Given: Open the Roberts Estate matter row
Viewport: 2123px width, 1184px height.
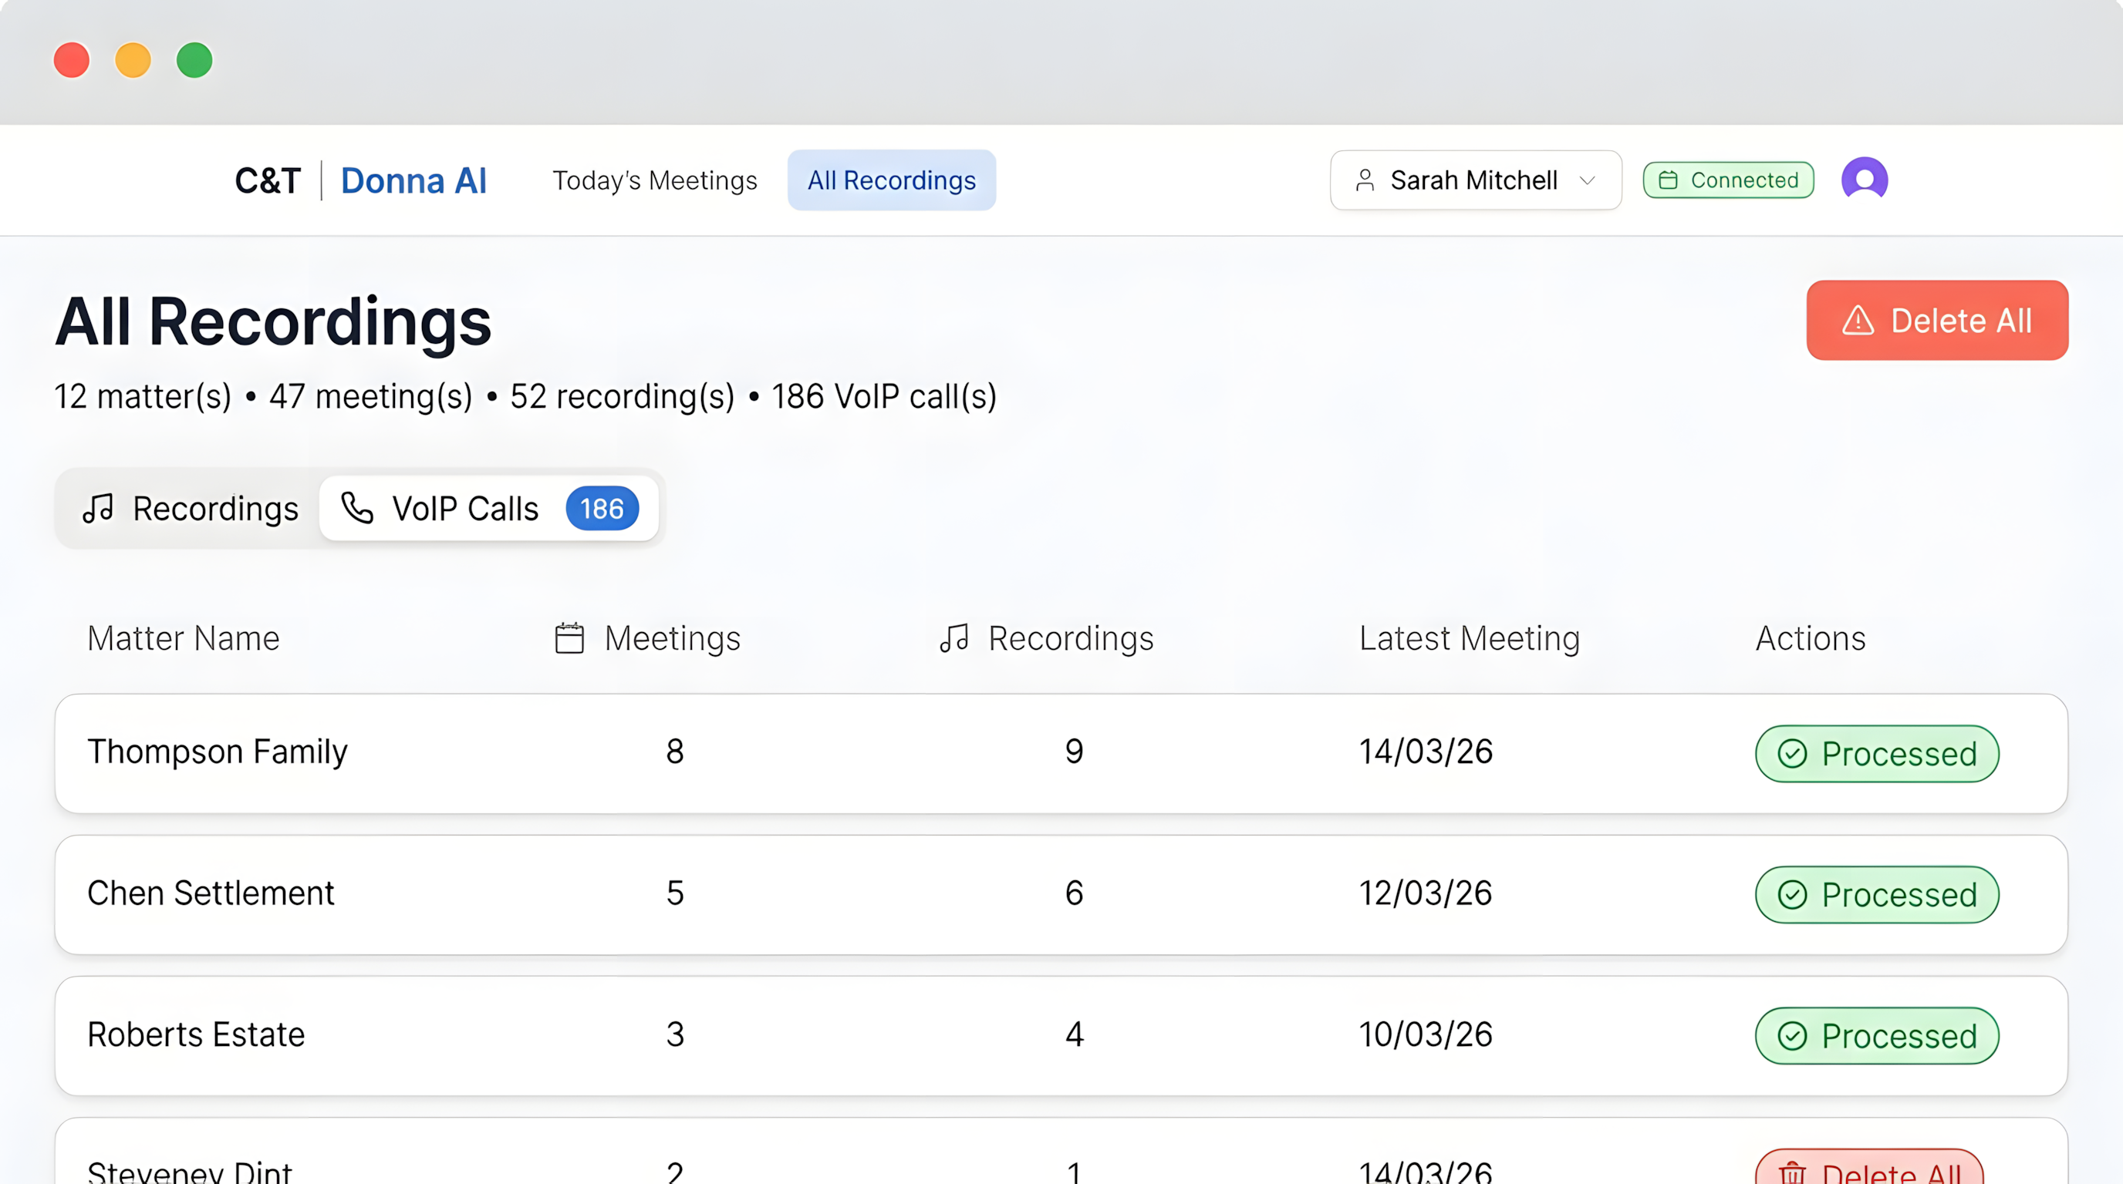Looking at the screenshot, I should [x=196, y=1035].
